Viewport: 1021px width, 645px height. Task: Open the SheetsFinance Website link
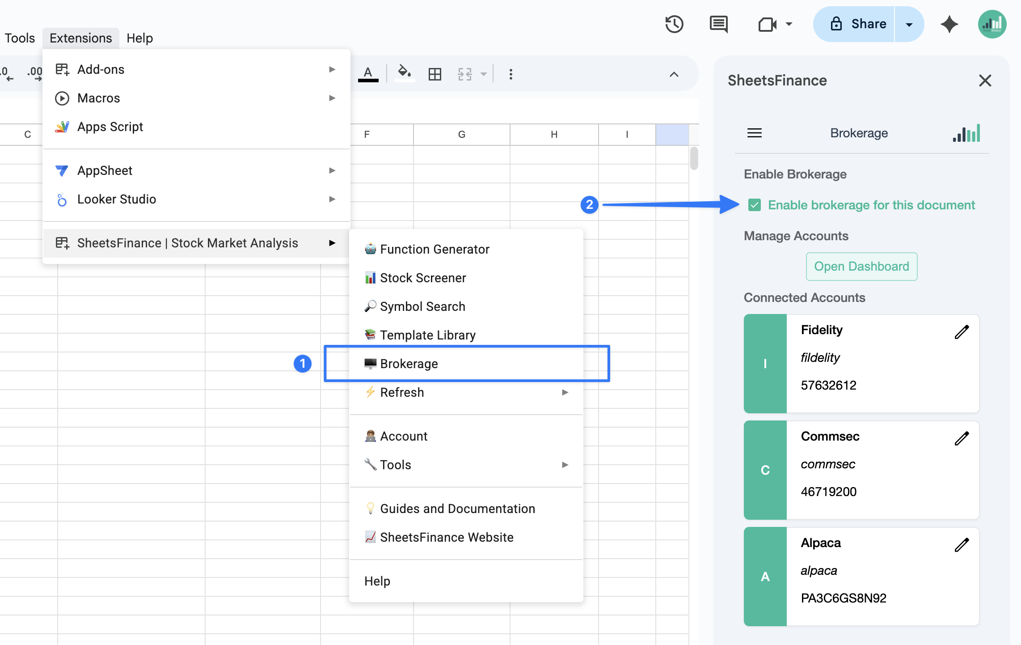tap(466, 537)
